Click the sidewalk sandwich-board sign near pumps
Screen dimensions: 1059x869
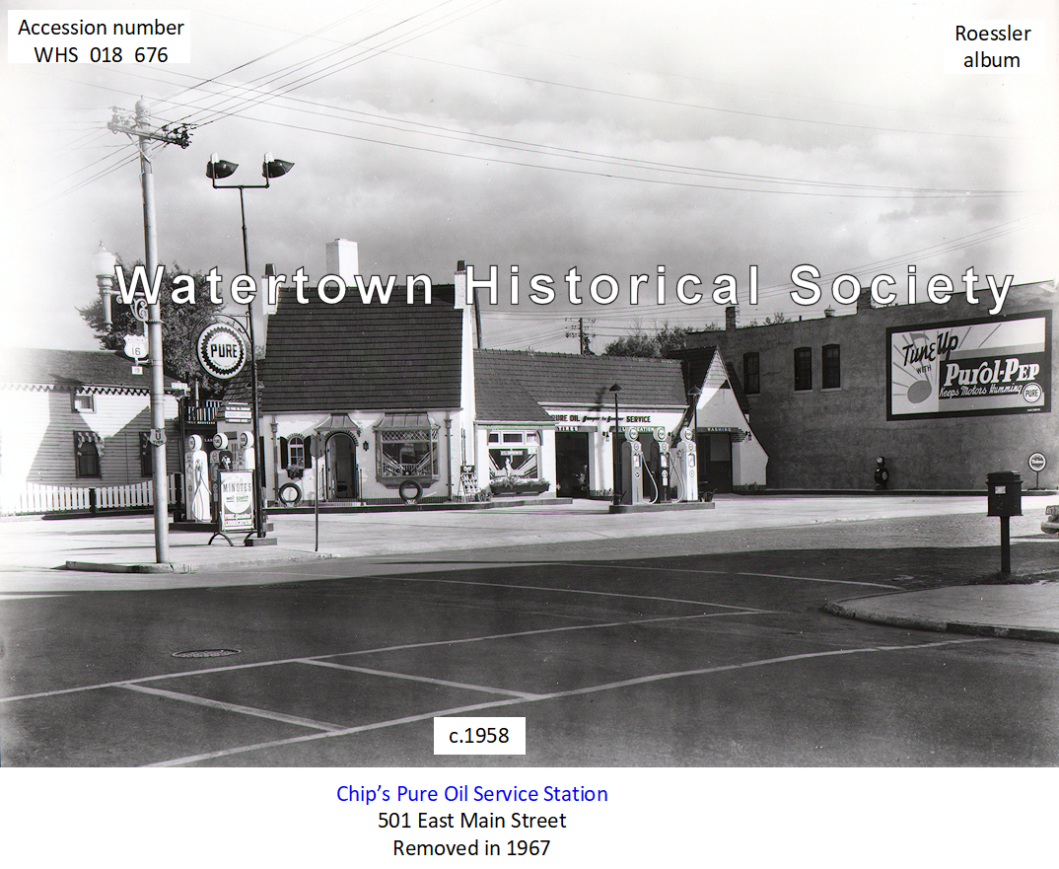(235, 502)
